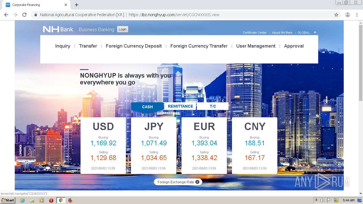Open Internet Explorer from the taskbar

(22, 200)
